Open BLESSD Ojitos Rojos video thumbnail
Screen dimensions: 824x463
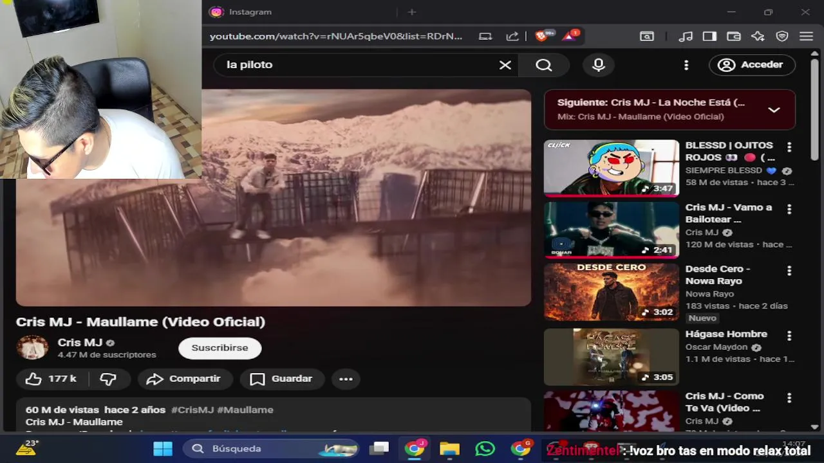click(x=611, y=168)
